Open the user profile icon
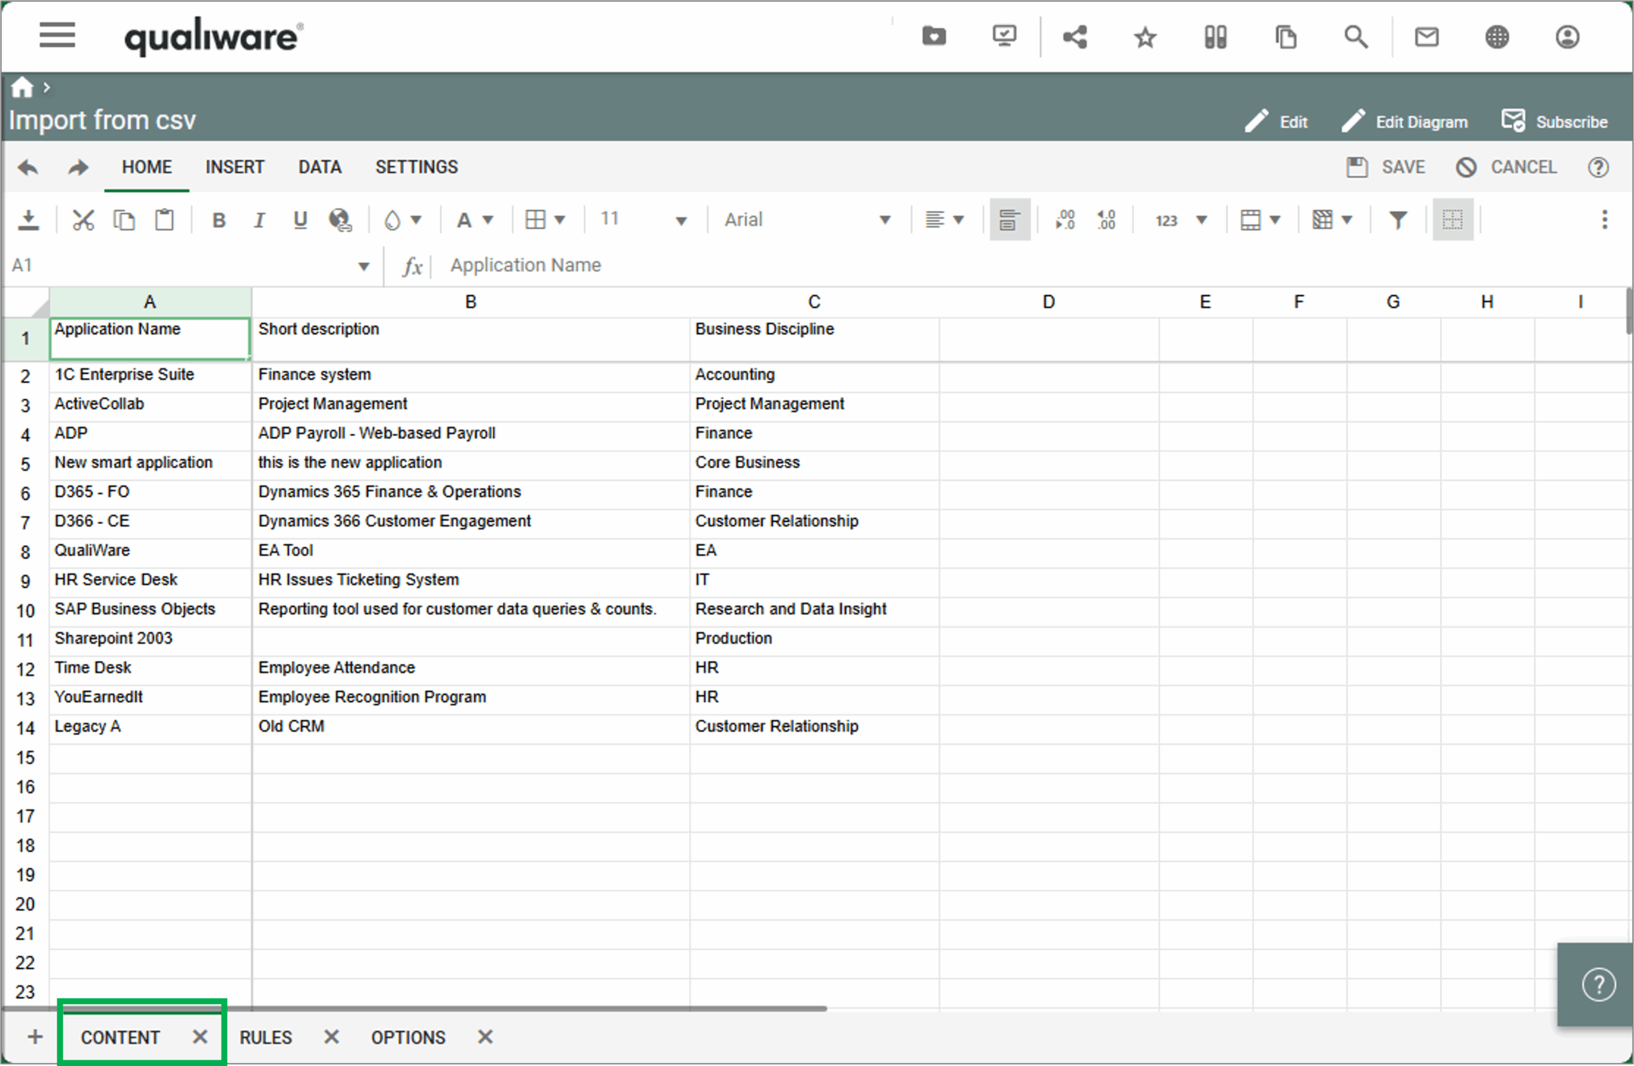Viewport: 1634px width, 1066px height. click(1567, 36)
